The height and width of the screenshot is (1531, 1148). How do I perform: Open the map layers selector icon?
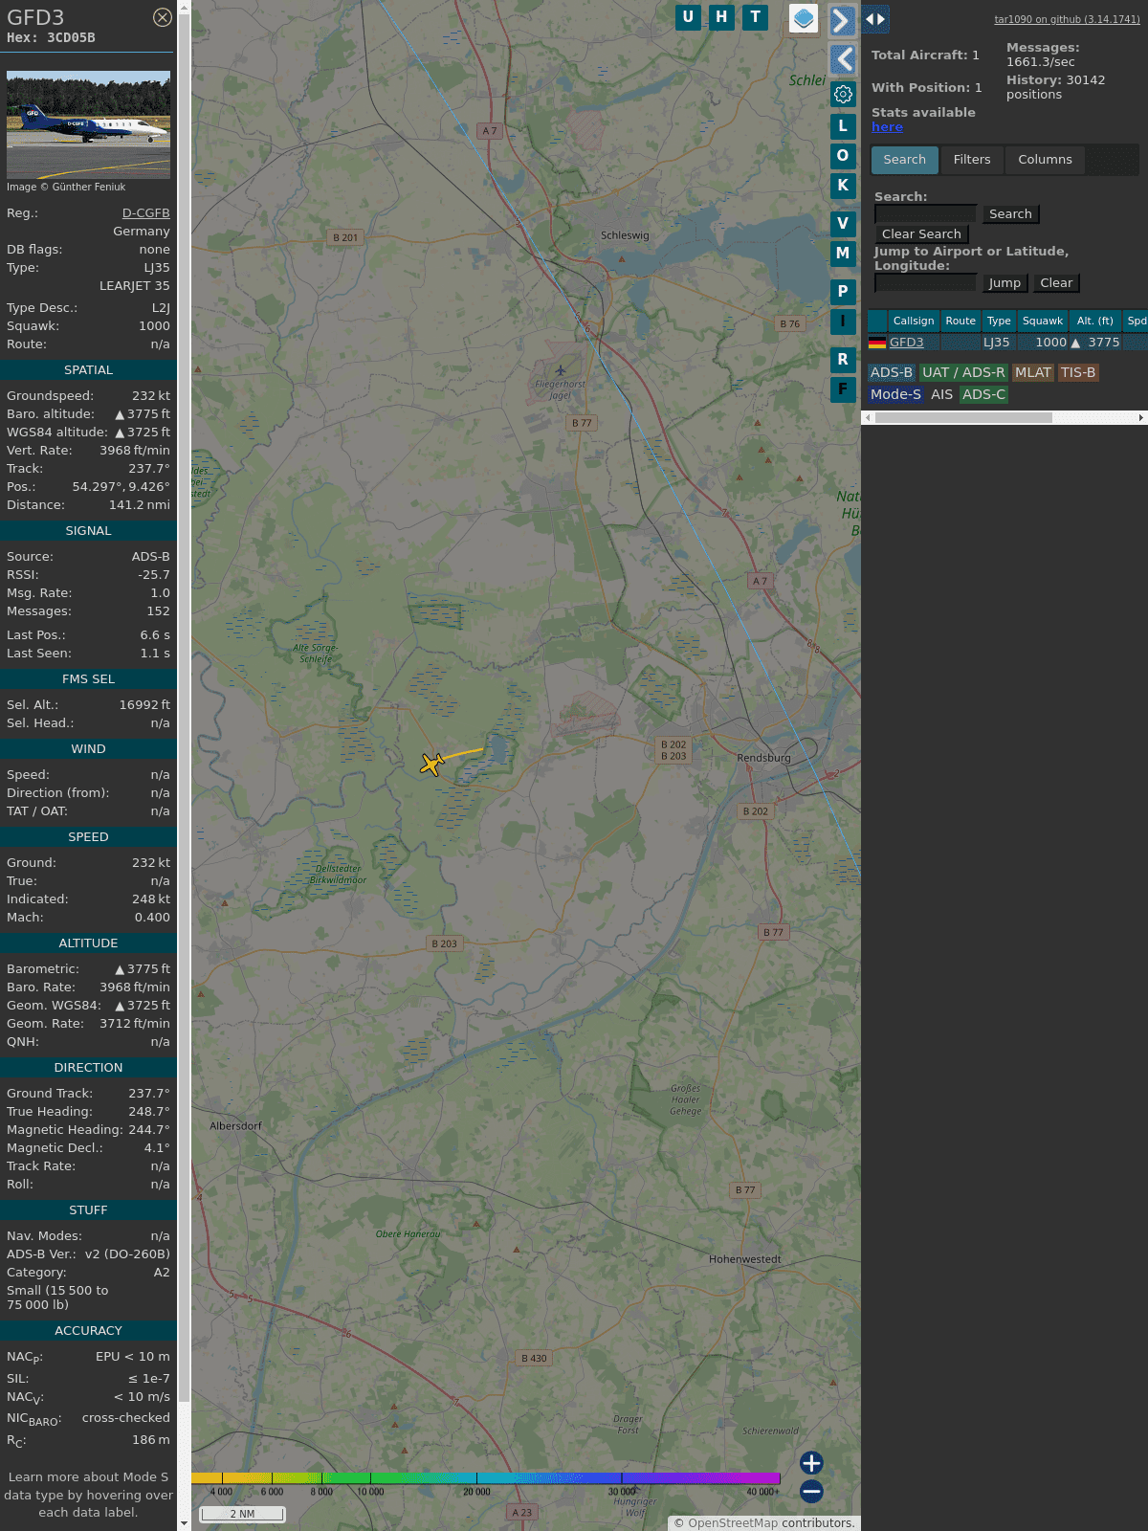(804, 18)
